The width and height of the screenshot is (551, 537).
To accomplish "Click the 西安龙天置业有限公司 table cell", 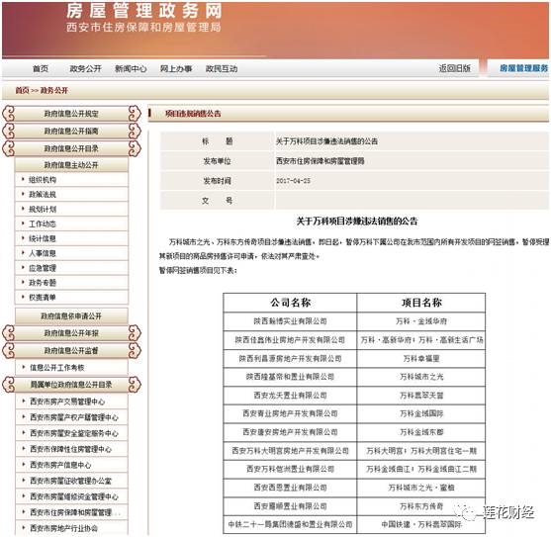I will [x=290, y=396].
